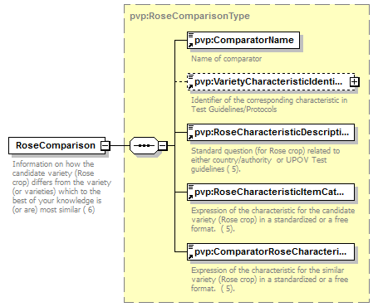The height and width of the screenshot is (307, 378).
Task: Click the 'Expression of the characteristic for the candidate' annotation
Action: tap(272, 220)
